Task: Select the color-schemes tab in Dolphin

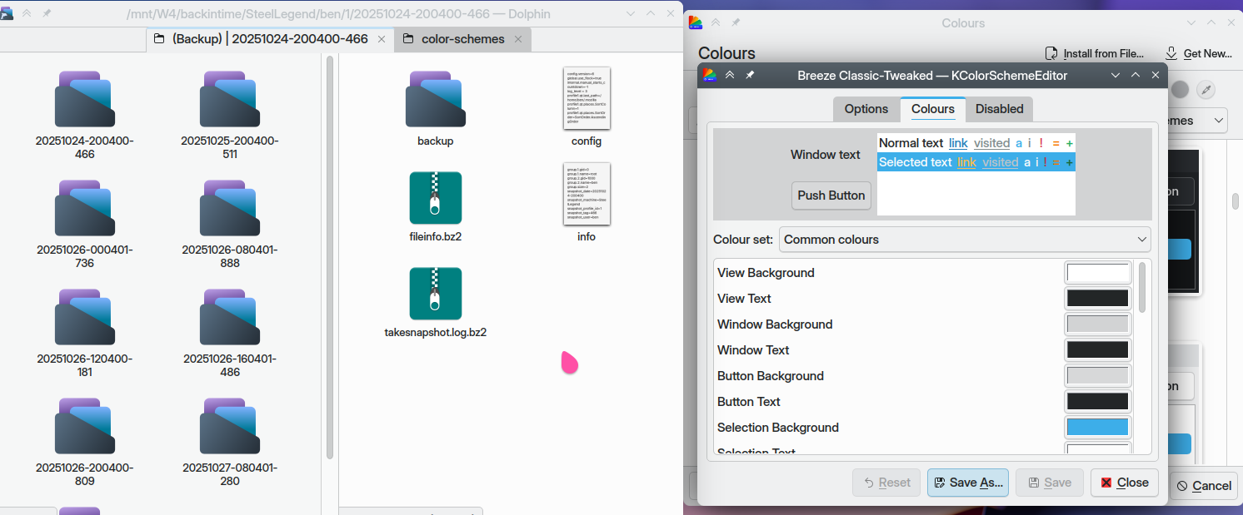Action: 462,39
